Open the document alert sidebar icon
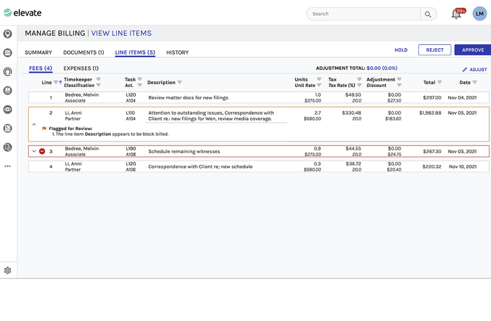 [x=8, y=147]
